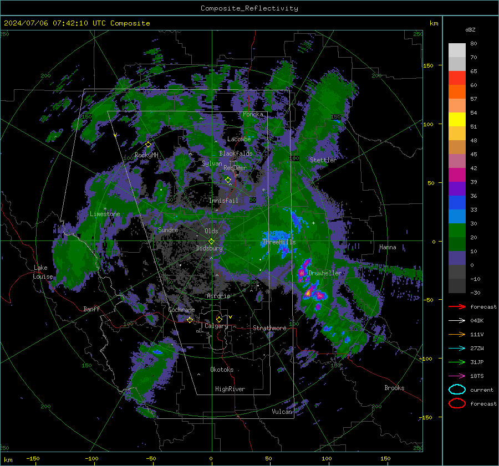This screenshot has height=466, width=499.
Task: Click the Lacombe city label
Action: (x=239, y=139)
